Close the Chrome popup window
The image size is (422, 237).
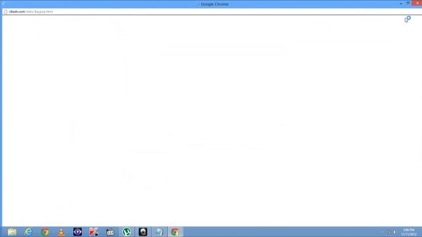(x=417, y=3)
